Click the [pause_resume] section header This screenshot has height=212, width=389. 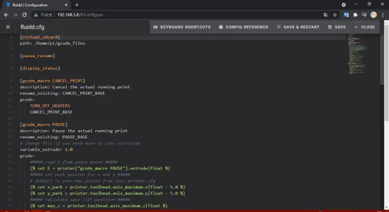[x=37, y=56]
